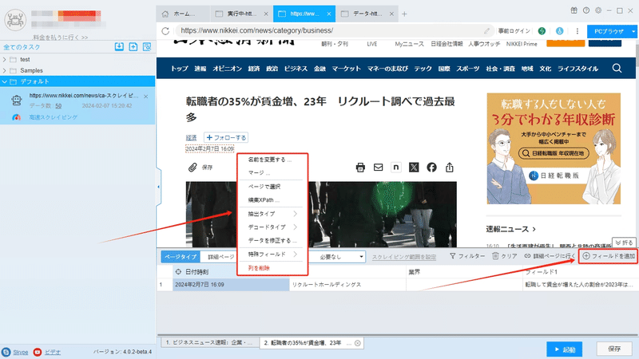This screenshot has height=359, width=639.
Task: Close second page tab with circled X
Action: (357, 343)
